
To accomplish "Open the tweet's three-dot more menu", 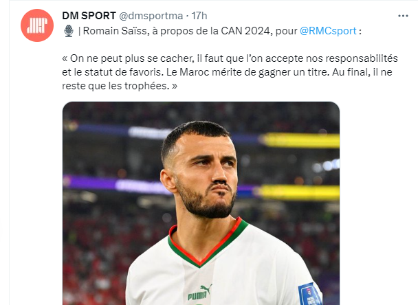I will (403, 16).
